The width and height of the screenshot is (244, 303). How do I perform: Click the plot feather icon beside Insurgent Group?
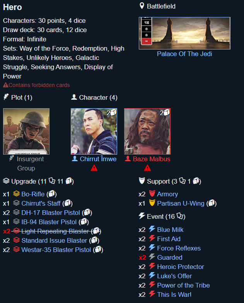[x=12, y=158]
